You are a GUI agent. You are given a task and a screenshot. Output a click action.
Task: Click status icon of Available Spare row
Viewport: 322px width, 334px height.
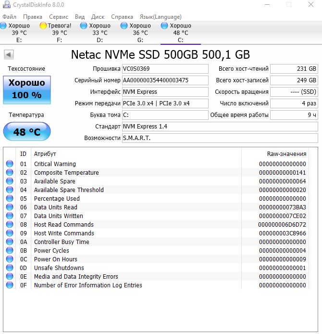tap(10, 181)
